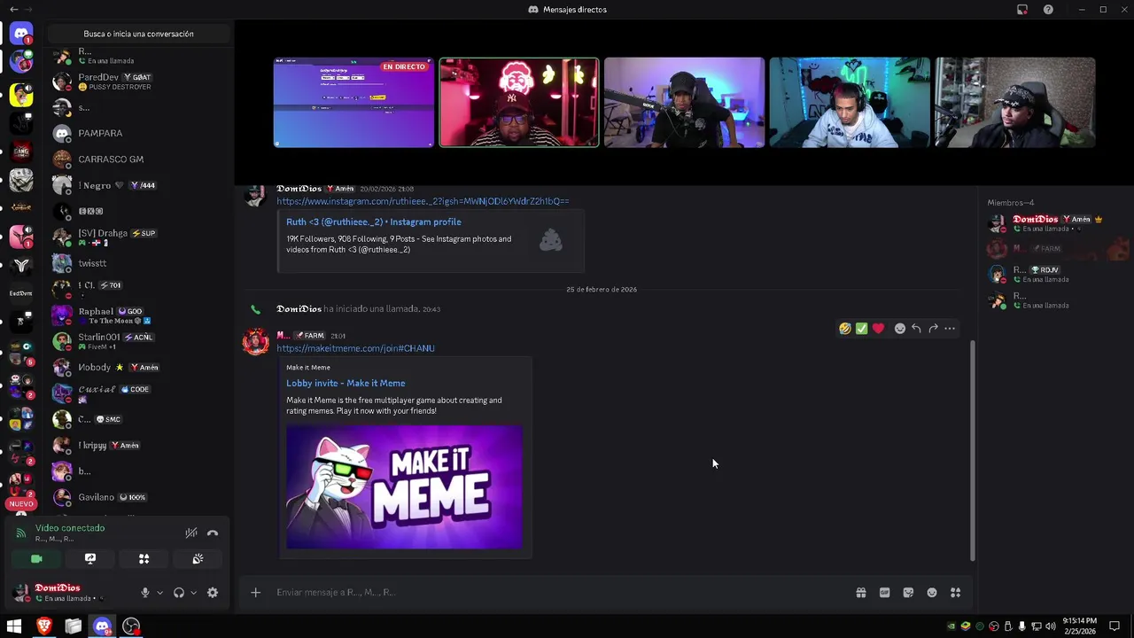The width and height of the screenshot is (1134, 638).
Task: Open the member with ROJV tag
Action: [1054, 274]
